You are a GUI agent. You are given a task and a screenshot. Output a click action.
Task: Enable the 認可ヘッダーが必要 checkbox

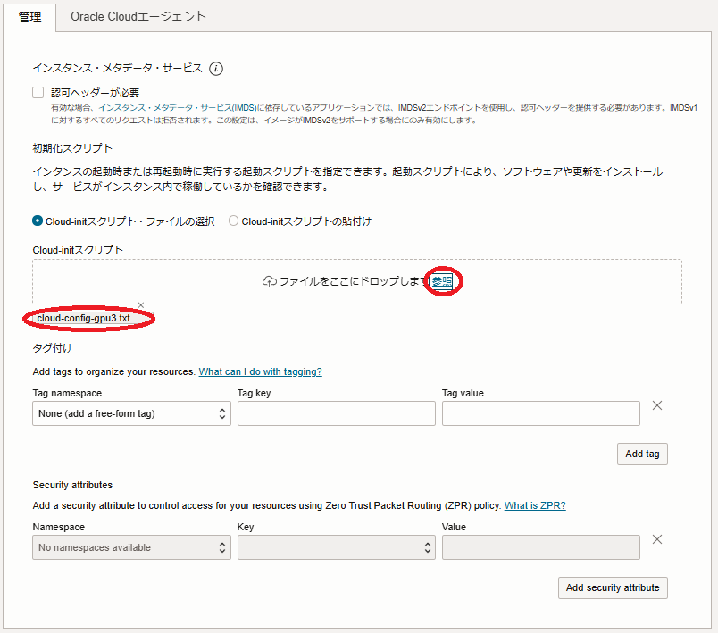pos(38,92)
